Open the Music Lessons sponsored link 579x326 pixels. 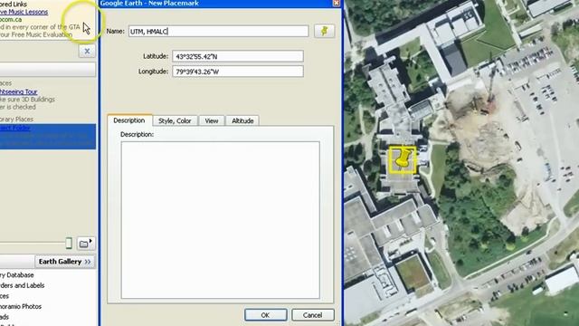pyautogui.click(x=24, y=12)
